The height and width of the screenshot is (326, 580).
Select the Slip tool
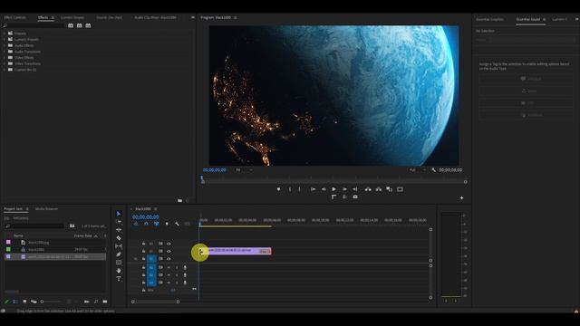(x=119, y=246)
